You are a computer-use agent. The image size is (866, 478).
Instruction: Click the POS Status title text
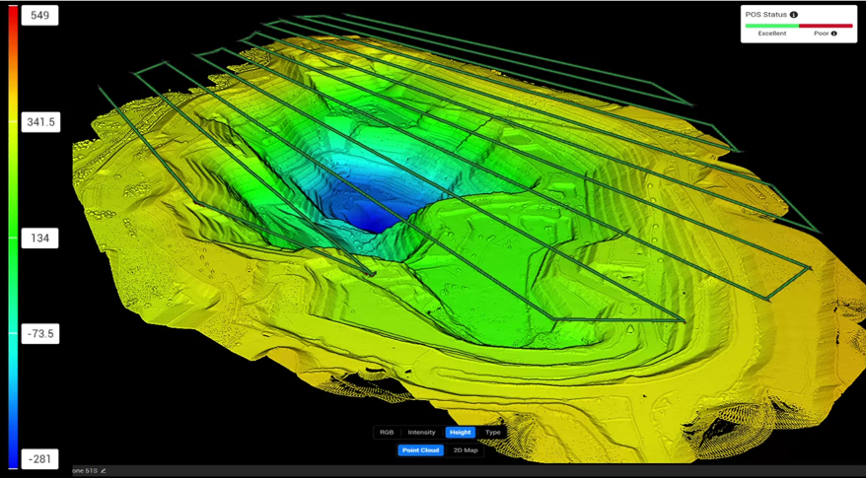766,15
